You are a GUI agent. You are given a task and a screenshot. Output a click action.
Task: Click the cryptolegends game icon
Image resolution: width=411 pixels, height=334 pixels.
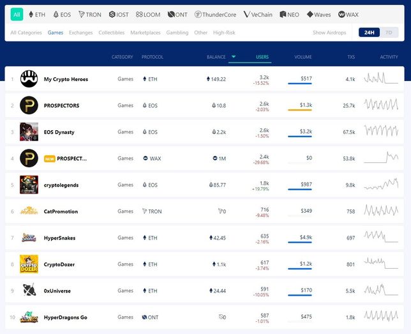click(x=29, y=185)
